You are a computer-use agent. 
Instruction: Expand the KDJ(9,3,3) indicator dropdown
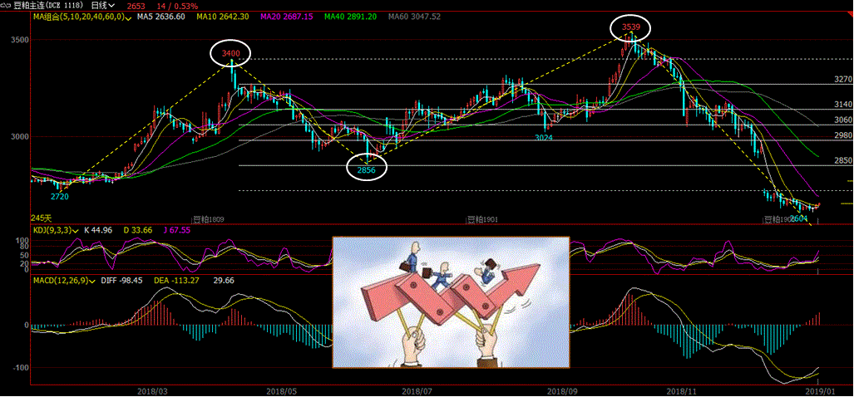point(75,231)
